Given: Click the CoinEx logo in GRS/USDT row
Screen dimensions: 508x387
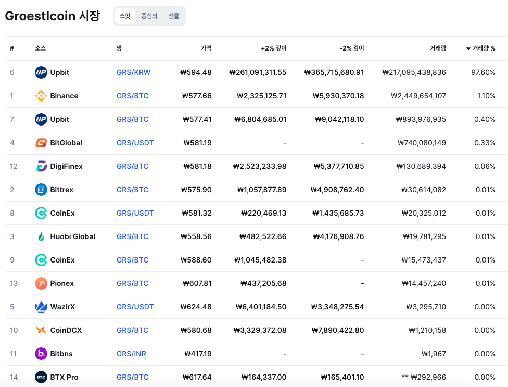Looking at the screenshot, I should click(41, 213).
